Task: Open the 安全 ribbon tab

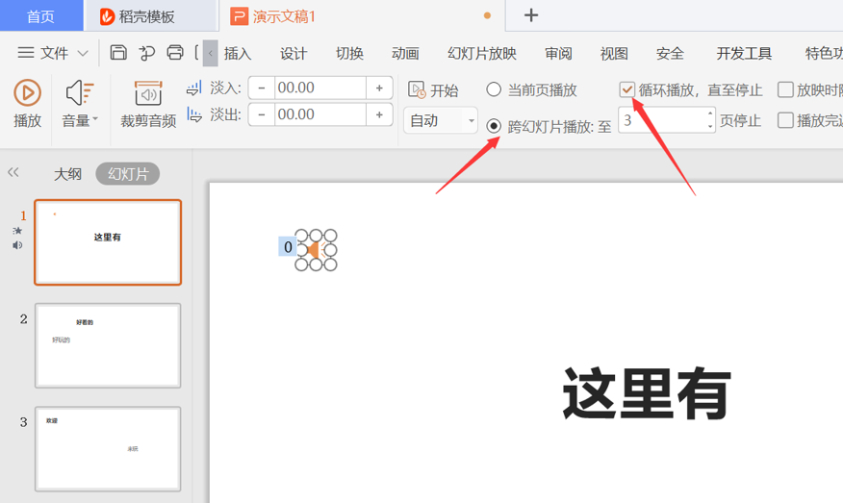Action: (670, 53)
